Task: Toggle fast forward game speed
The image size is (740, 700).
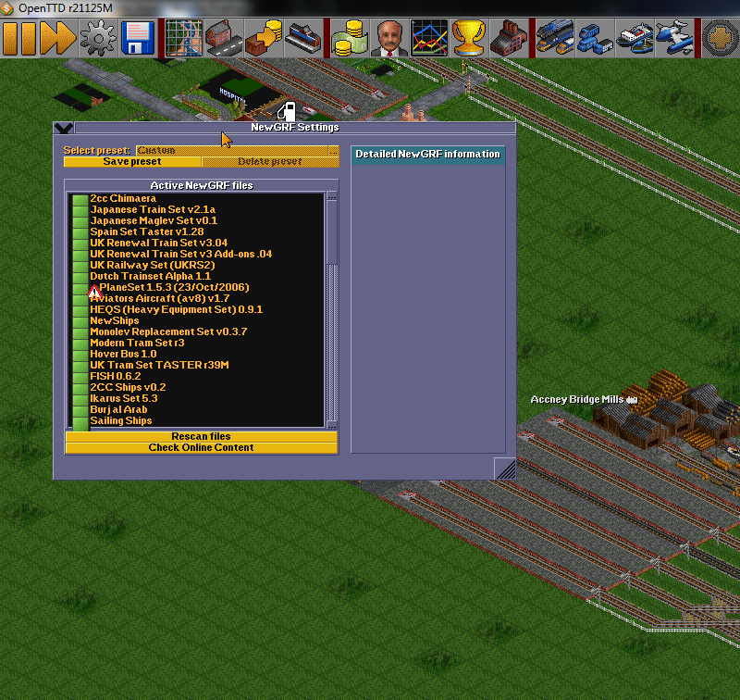Action: tap(58, 38)
